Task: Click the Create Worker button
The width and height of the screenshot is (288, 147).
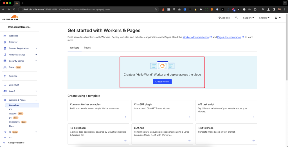Action: click(162, 82)
